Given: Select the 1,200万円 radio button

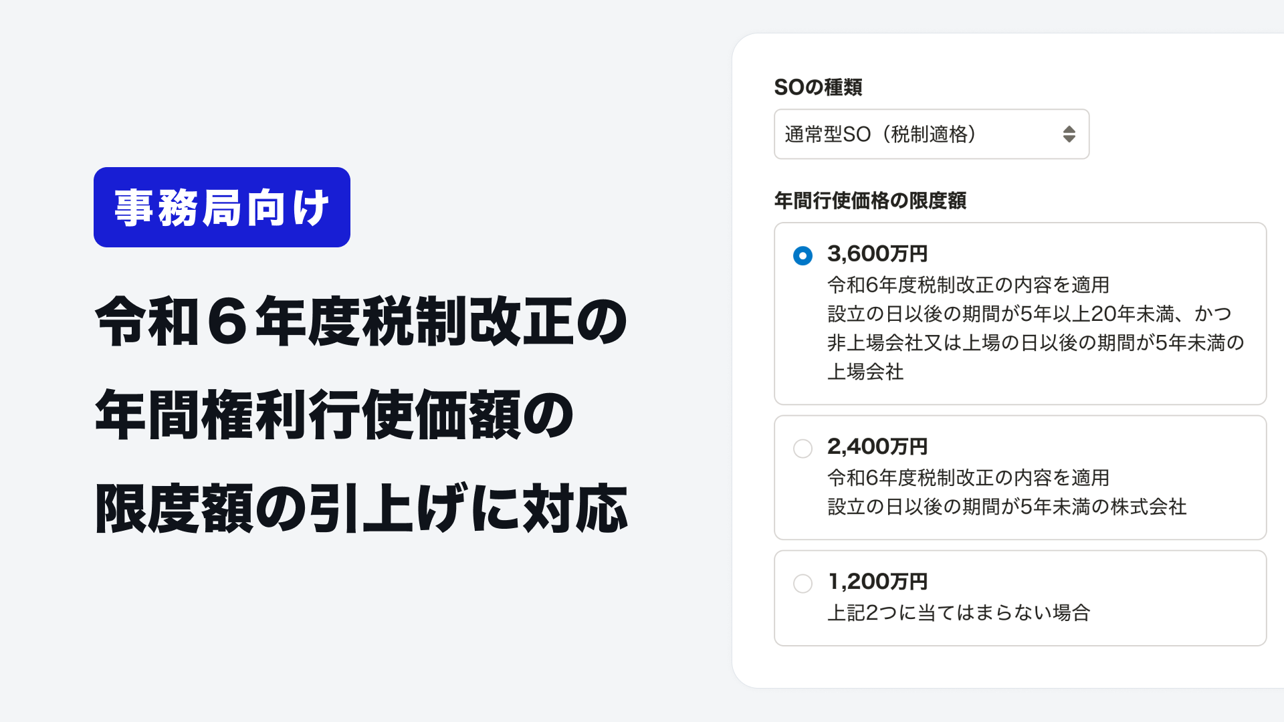Looking at the screenshot, I should pos(802,583).
